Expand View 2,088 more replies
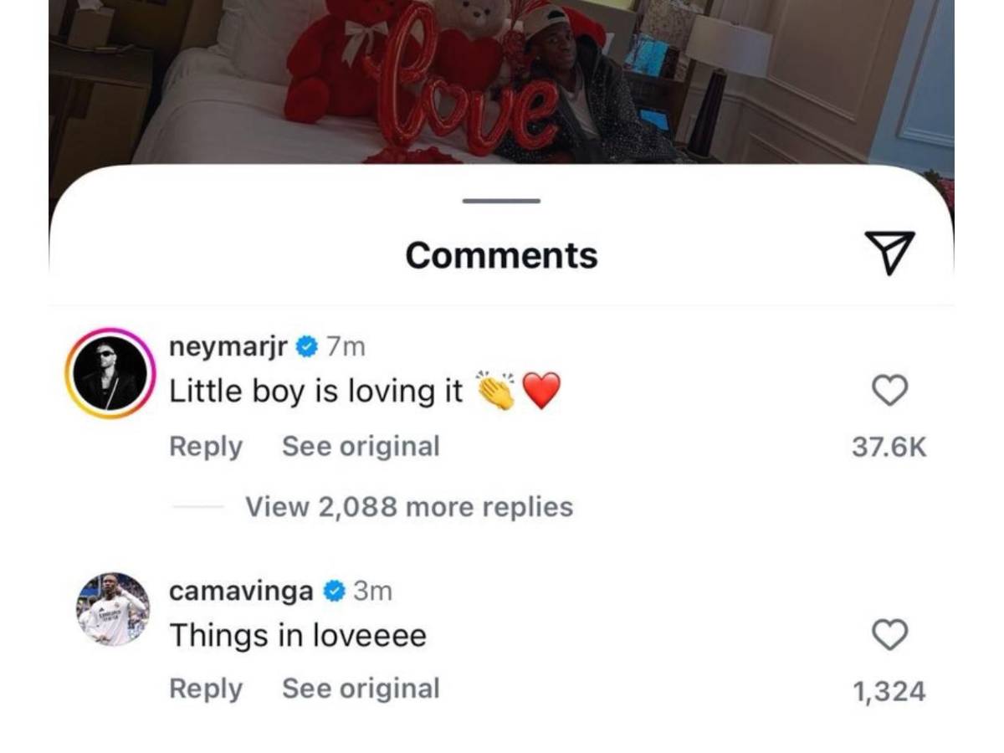This screenshot has width=1004, height=753. click(408, 507)
